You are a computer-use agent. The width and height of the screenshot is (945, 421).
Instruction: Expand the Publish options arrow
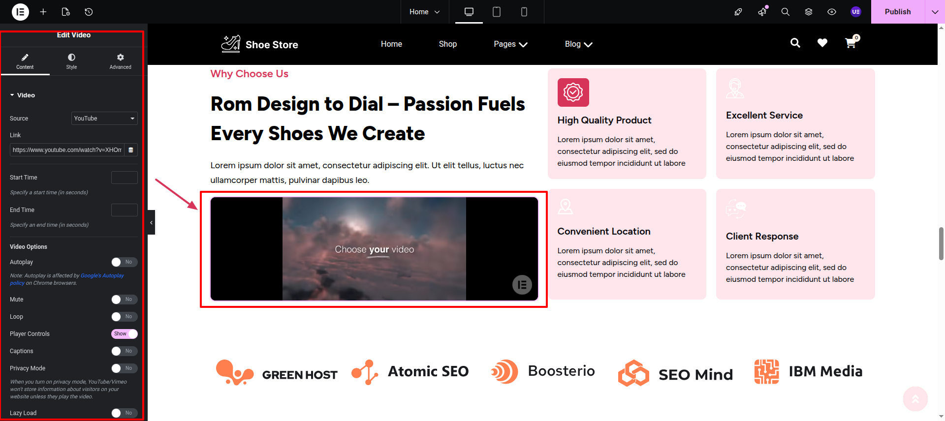(935, 12)
